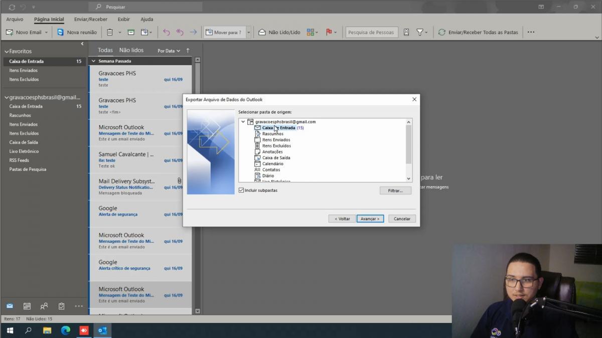
Task: Open Windows taskbar search
Action: click(28, 330)
